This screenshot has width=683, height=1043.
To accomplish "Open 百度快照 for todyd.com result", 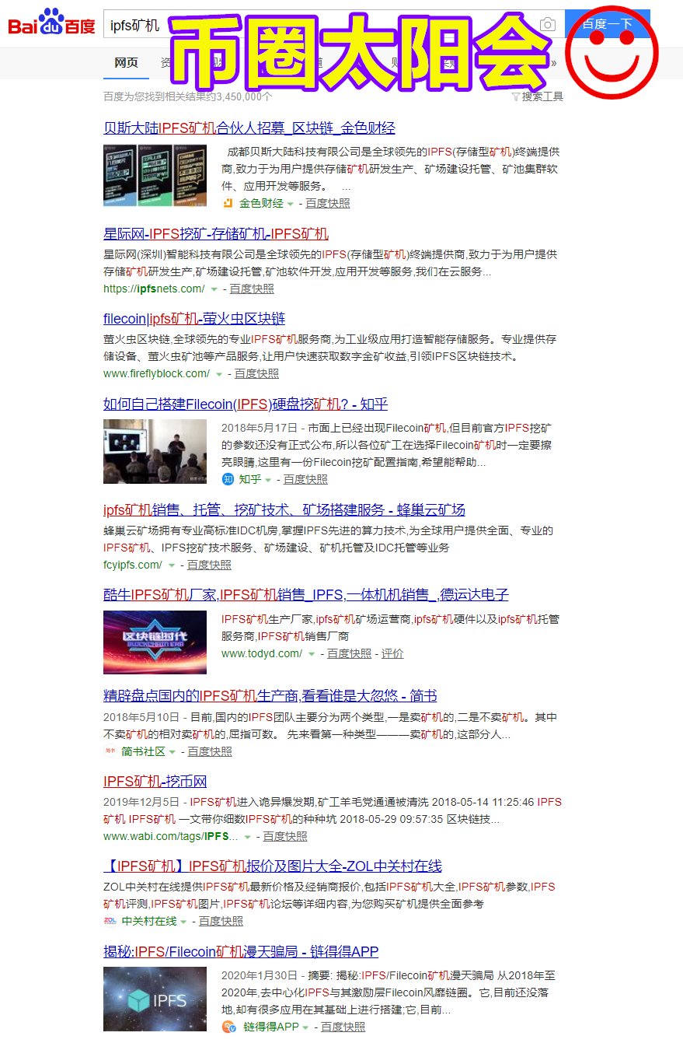I will 349,653.
